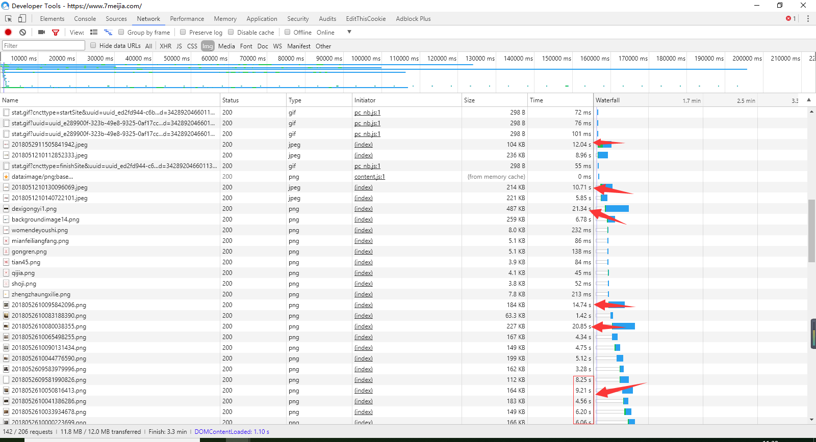Click the inspect element picker icon
This screenshot has width=816, height=442.
(x=8, y=19)
